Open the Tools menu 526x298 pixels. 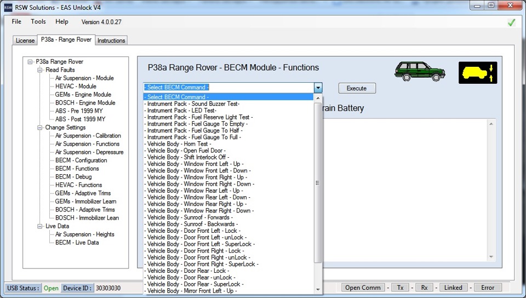tap(38, 21)
